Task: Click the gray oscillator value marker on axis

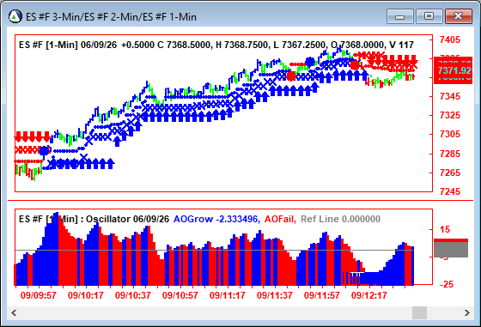Action: click(451, 250)
